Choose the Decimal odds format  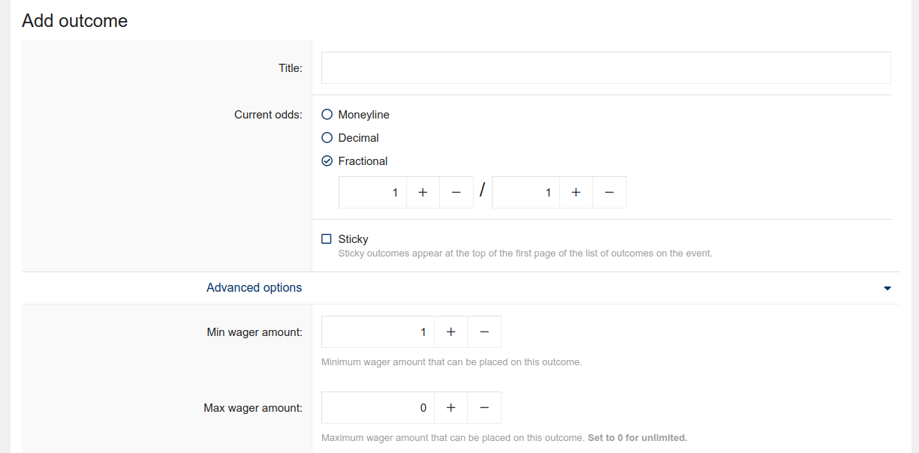coord(327,138)
